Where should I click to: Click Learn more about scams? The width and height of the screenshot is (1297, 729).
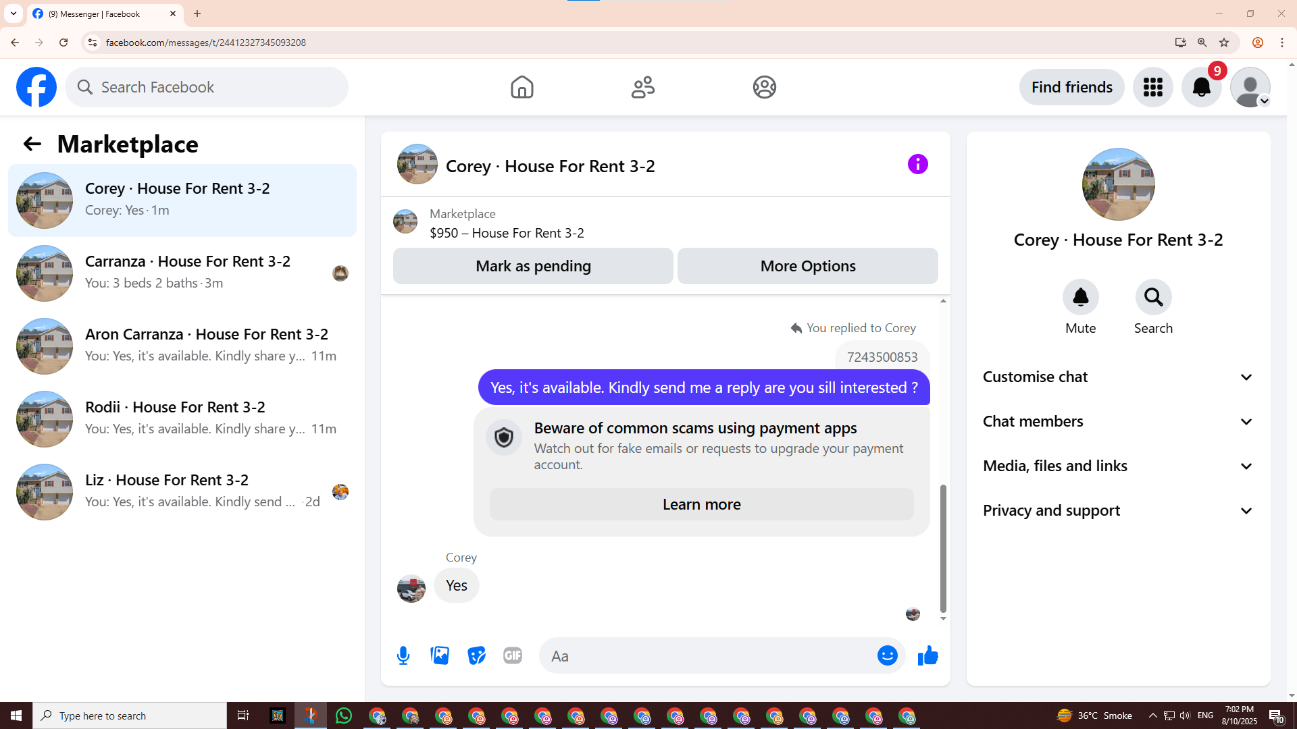tap(701, 504)
